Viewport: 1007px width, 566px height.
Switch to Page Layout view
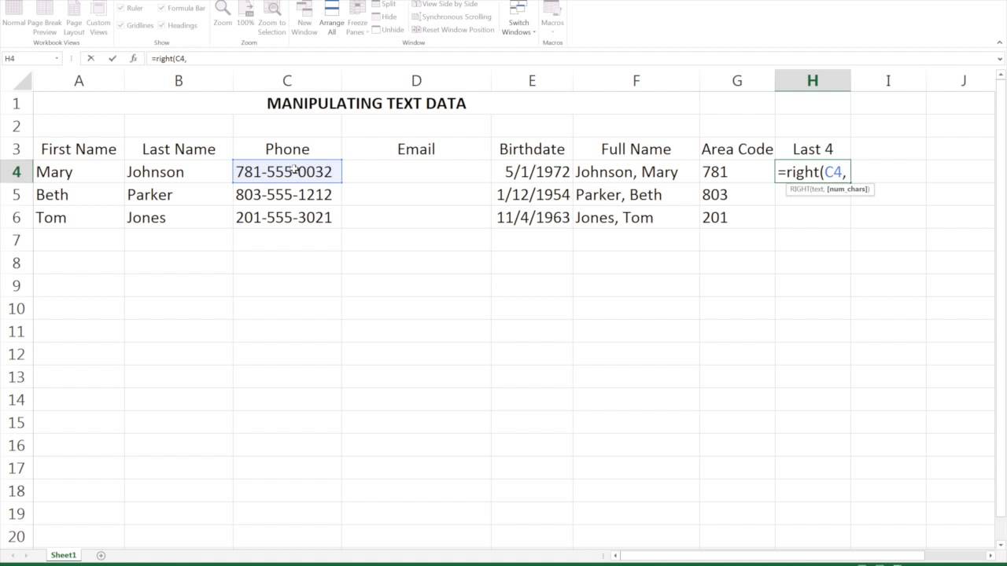(74, 19)
